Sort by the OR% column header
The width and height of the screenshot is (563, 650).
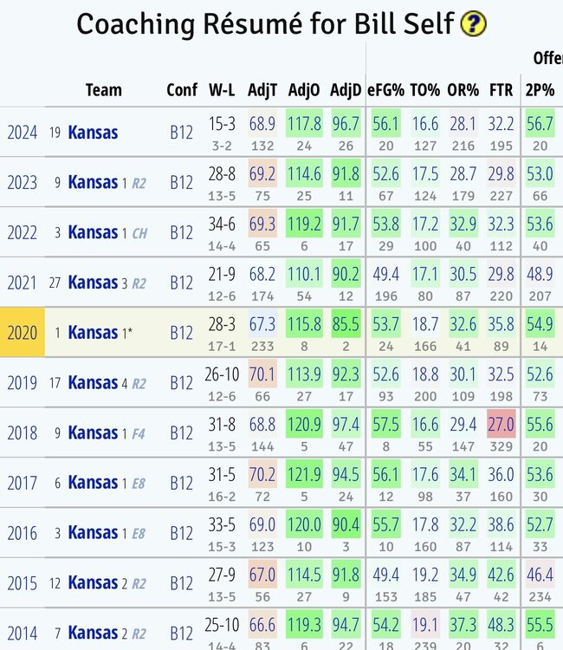(x=463, y=90)
